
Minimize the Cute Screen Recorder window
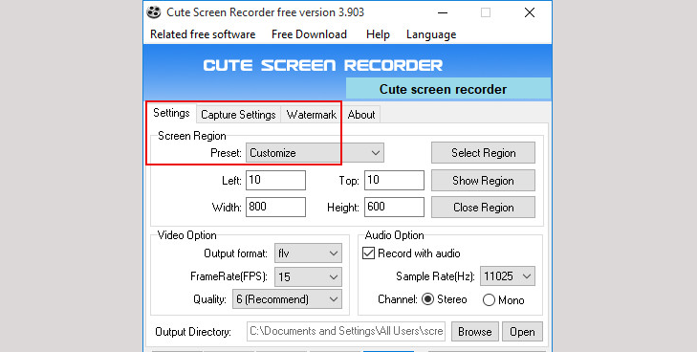(443, 12)
